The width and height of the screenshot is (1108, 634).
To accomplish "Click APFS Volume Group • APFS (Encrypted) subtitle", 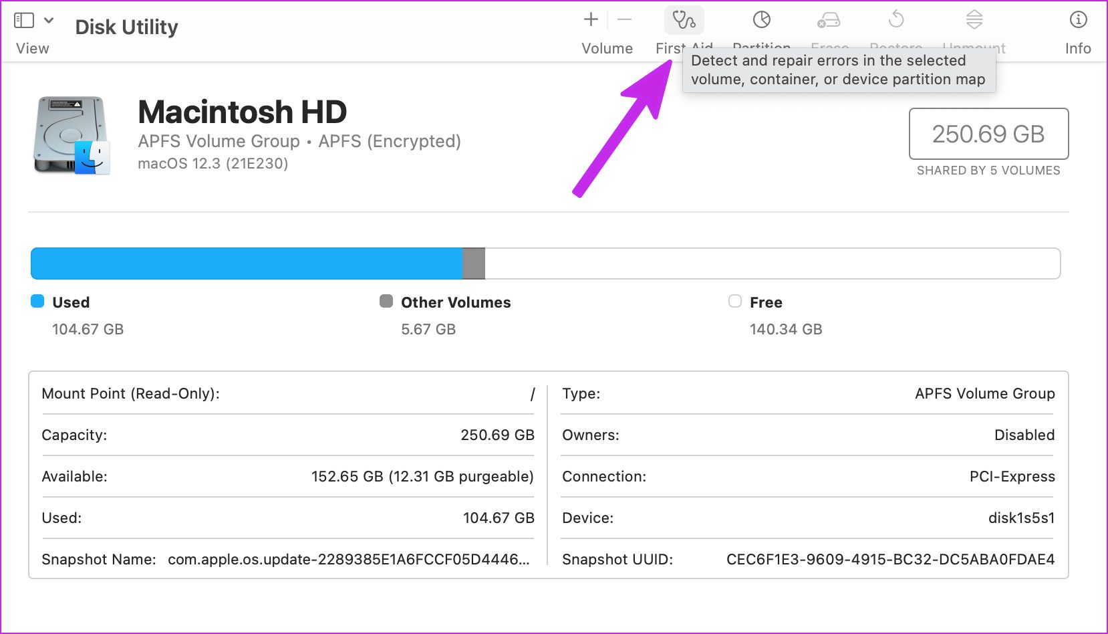I will pos(299,141).
